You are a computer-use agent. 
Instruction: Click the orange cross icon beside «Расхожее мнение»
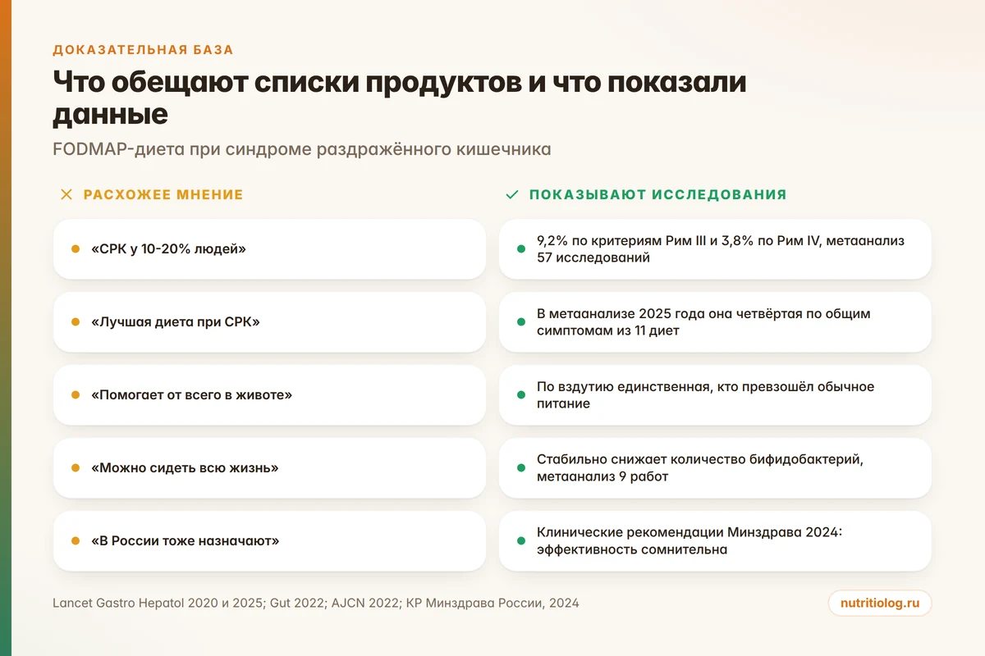click(67, 195)
